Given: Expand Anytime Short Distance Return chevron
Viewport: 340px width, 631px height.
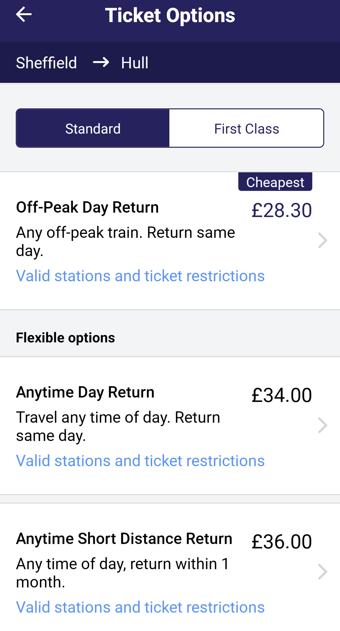Looking at the screenshot, I should [x=323, y=572].
